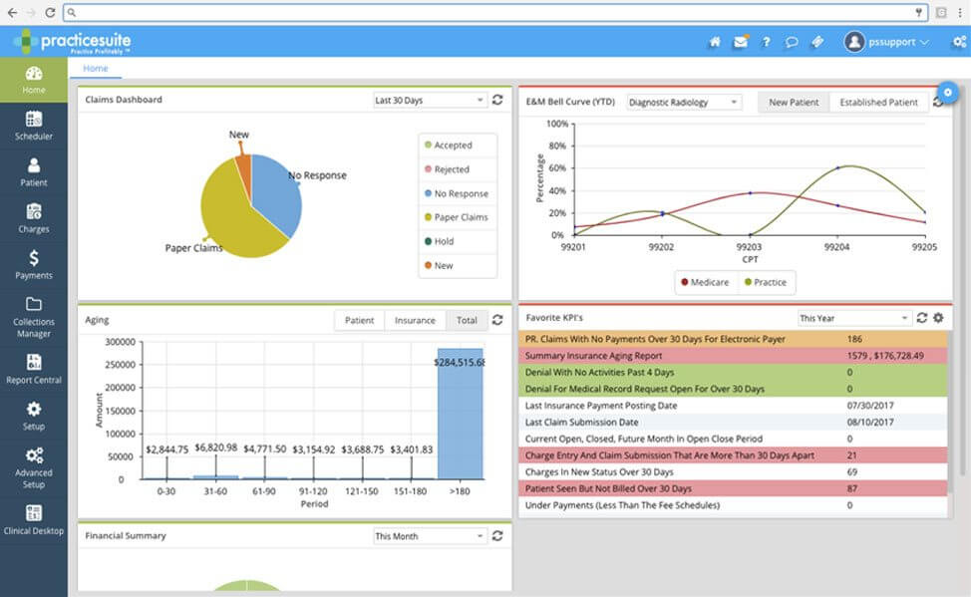
Task: Open settings gears icon in top right
Action: click(959, 42)
